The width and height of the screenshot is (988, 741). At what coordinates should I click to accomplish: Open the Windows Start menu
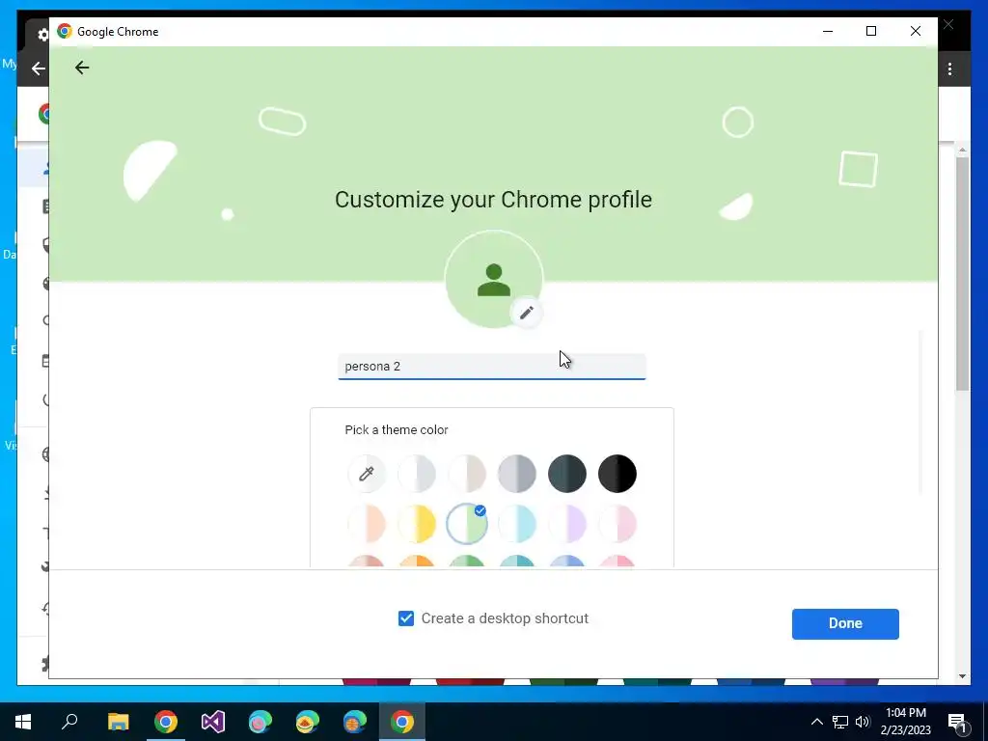[23, 722]
